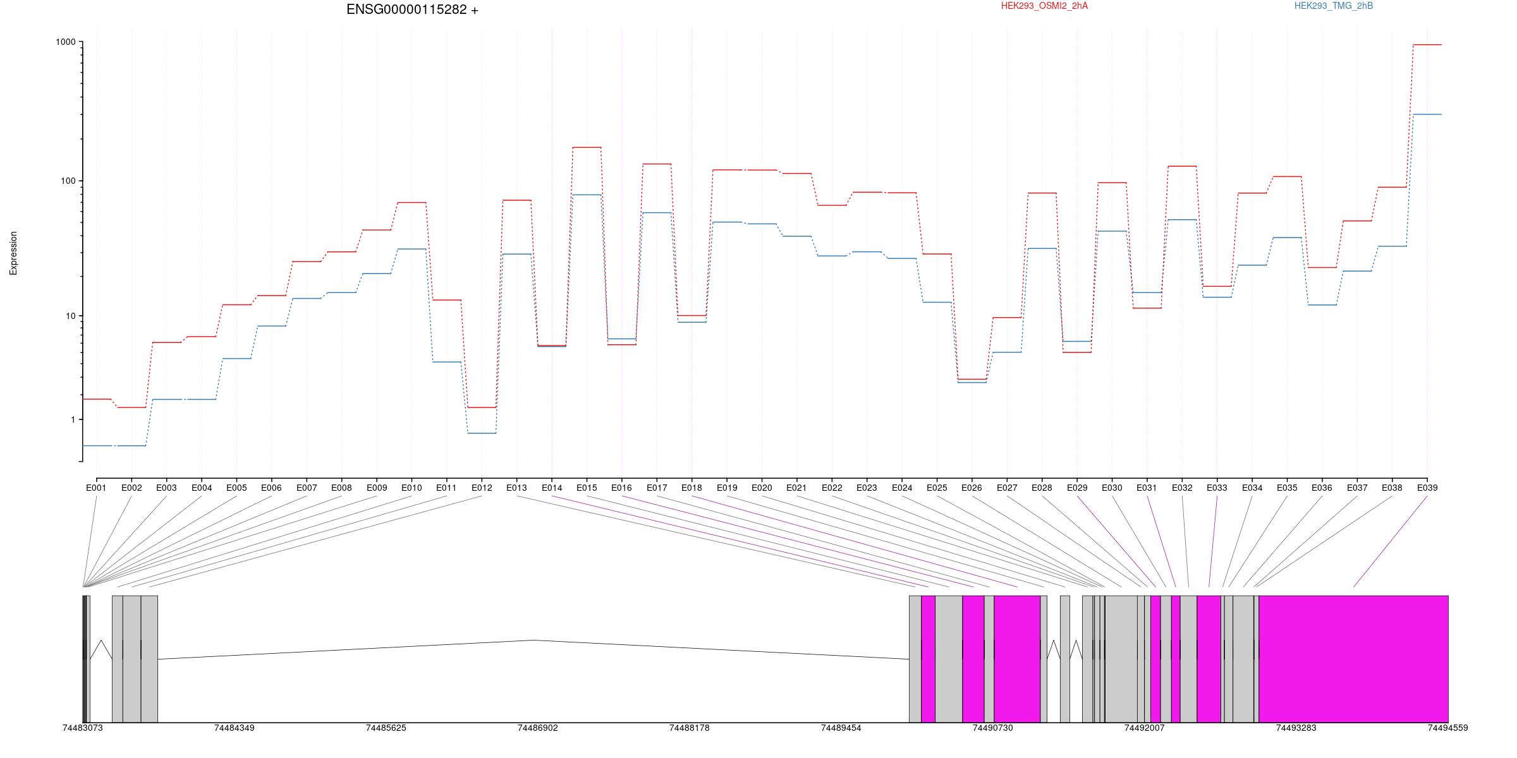Click exon label E038
The height and width of the screenshot is (758, 1517).
(1392, 488)
